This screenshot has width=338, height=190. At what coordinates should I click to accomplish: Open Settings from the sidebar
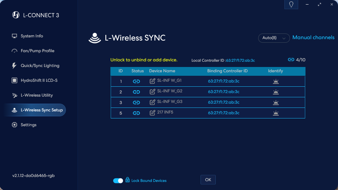(x=29, y=125)
